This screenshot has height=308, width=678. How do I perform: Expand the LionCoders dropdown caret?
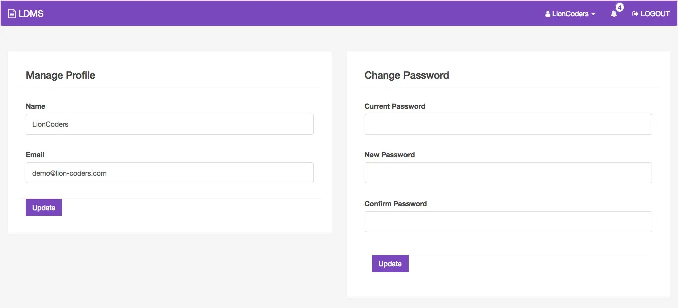(593, 14)
